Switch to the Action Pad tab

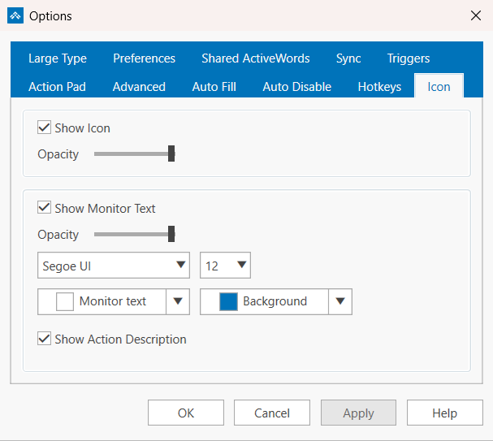click(57, 87)
